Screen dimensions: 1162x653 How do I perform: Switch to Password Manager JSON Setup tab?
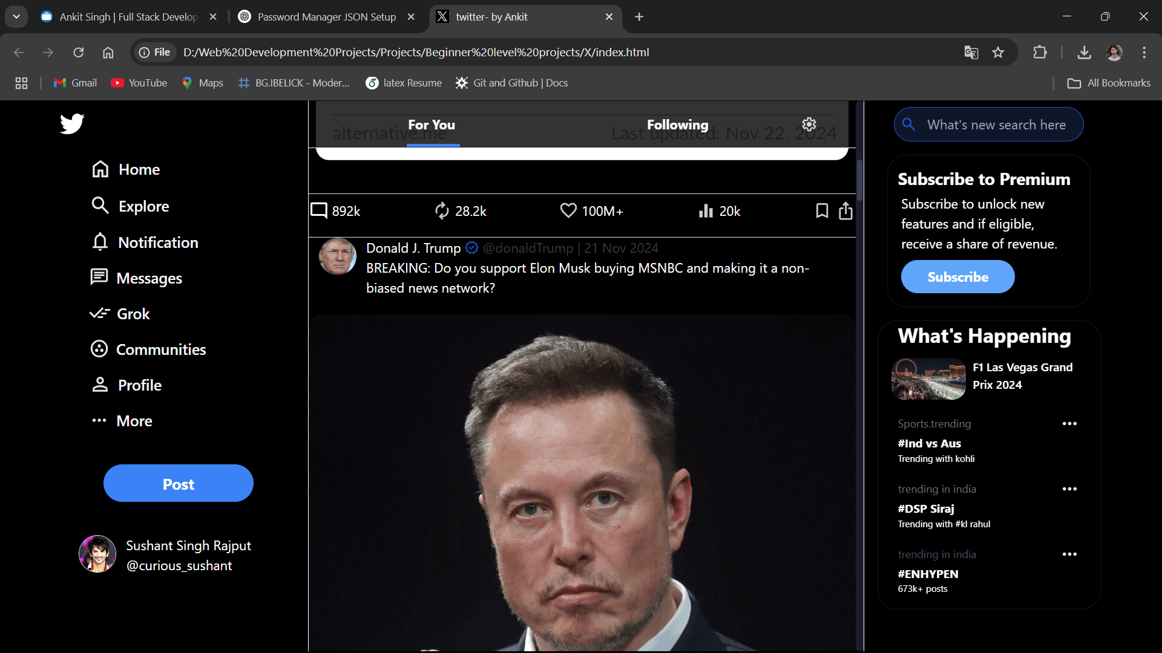tap(327, 17)
